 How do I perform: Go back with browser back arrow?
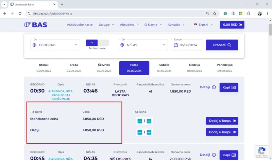coord(5,13)
